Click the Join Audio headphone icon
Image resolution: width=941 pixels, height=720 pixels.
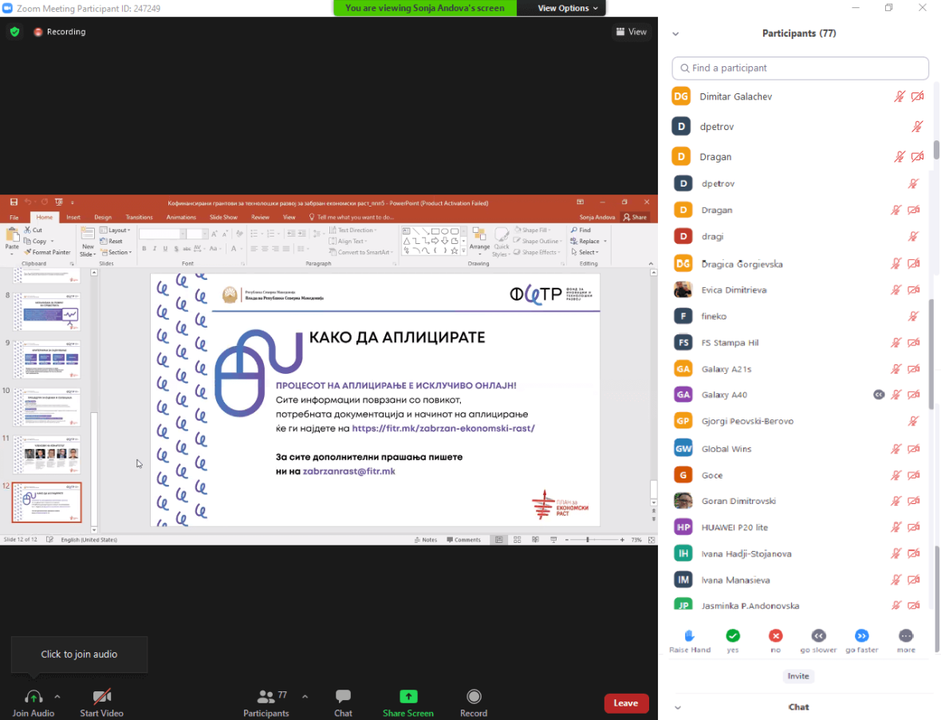tap(33, 697)
